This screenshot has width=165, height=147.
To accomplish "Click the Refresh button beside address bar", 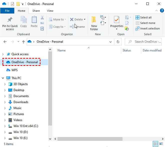I will pos(118,42).
